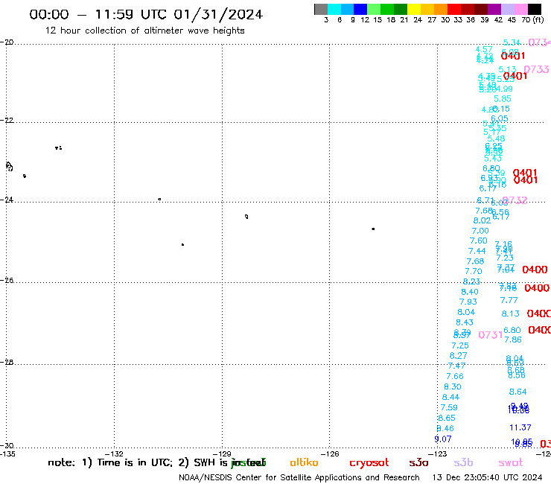Click the '12 hour collection of altimeter wave heights' subtitle
Viewport: 551px width, 484px height.
[144, 31]
